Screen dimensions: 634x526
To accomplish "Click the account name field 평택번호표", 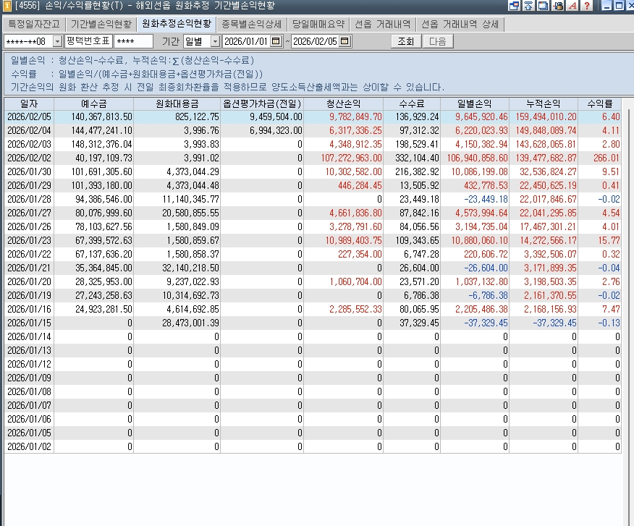I will (88, 41).
